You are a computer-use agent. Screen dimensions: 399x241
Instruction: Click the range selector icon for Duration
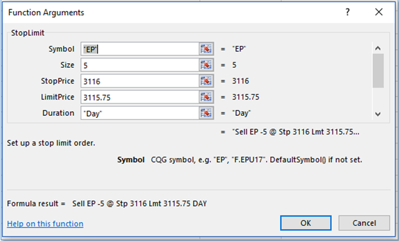click(x=206, y=113)
